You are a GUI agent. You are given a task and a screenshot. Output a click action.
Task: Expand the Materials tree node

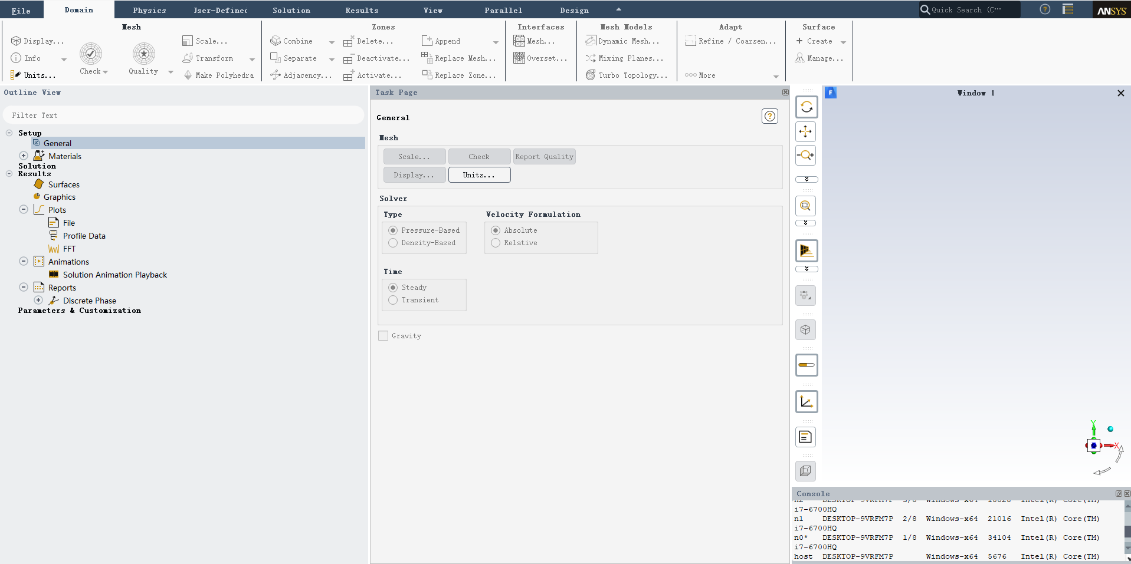pos(24,156)
